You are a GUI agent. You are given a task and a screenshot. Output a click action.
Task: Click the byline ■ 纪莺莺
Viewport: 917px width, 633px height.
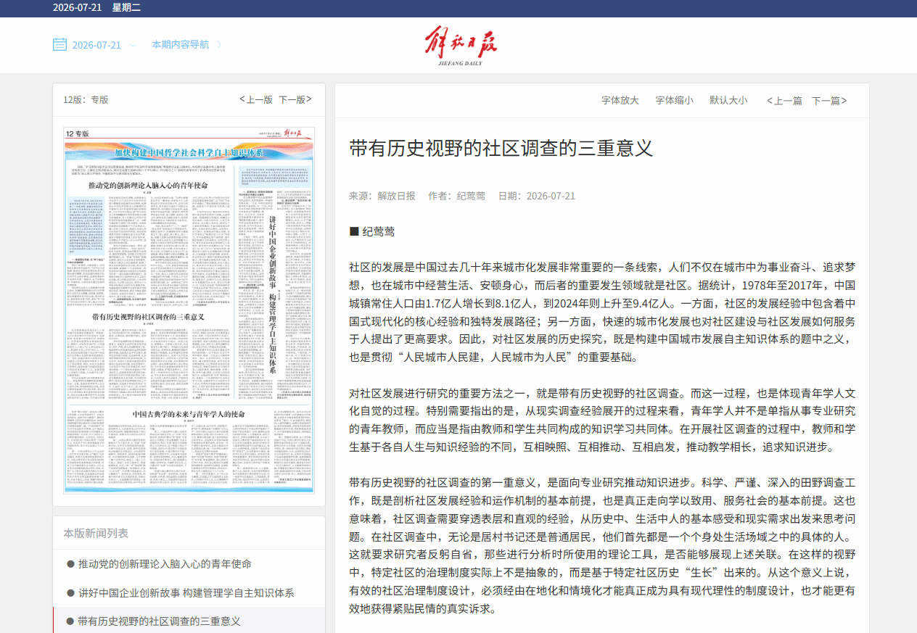click(x=372, y=232)
